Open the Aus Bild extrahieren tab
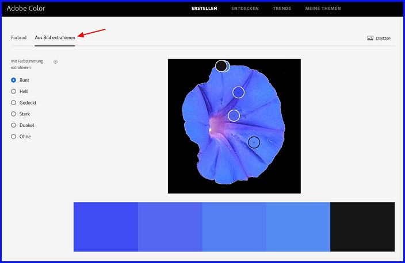 (x=55, y=38)
